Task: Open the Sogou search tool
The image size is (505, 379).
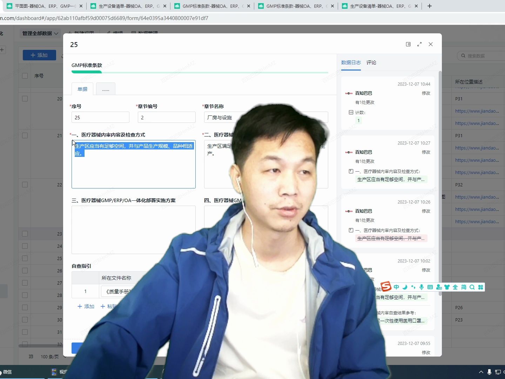Action: point(472,287)
